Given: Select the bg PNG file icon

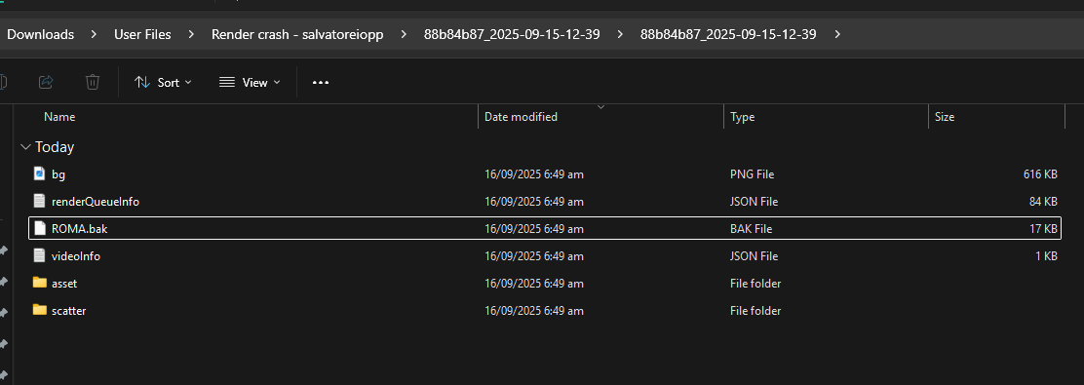Looking at the screenshot, I should coord(39,173).
